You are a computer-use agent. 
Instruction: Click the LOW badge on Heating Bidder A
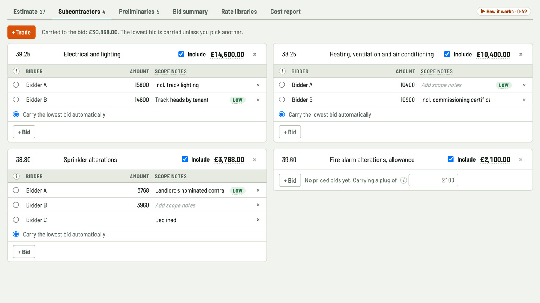(504, 85)
